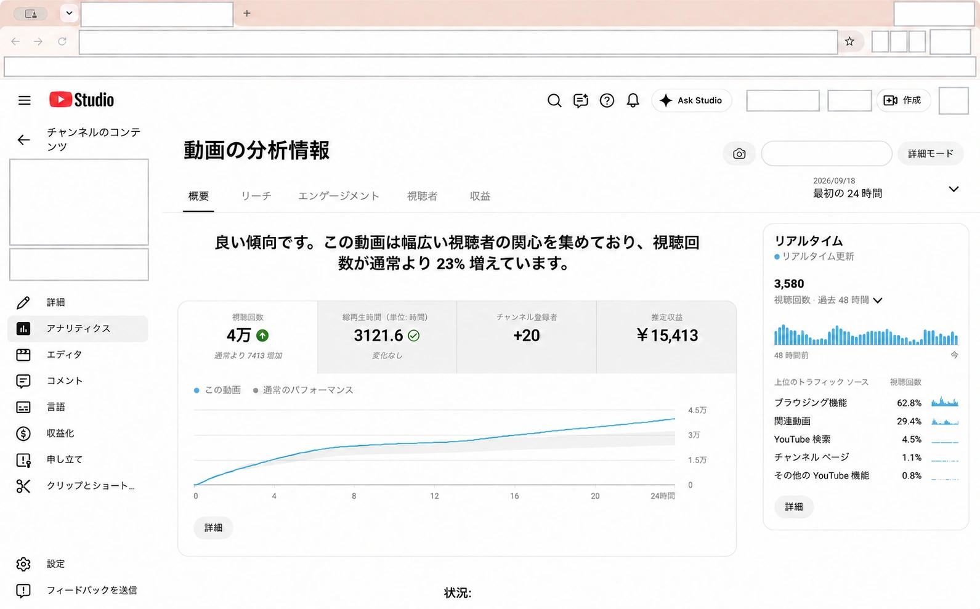Click the 関連動画 traffic source row

coord(866,421)
